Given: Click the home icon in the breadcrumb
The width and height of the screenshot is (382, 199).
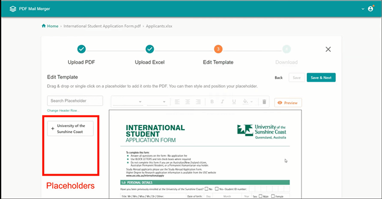Looking at the screenshot, I should pos(44,26).
